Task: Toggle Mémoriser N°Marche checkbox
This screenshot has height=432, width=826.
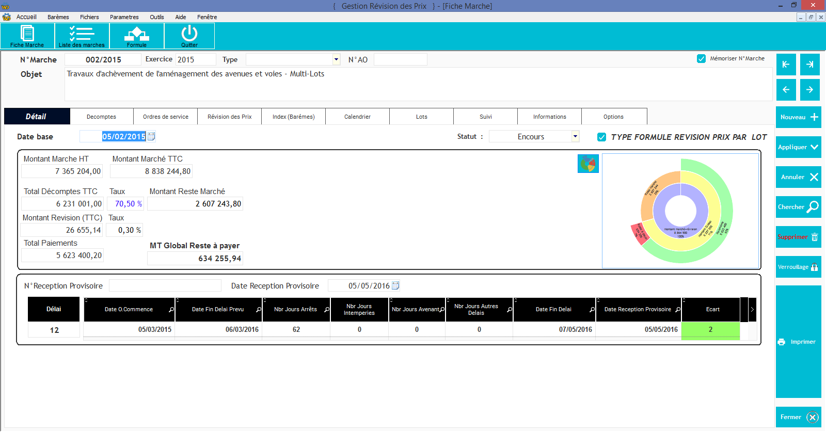Action: point(701,59)
